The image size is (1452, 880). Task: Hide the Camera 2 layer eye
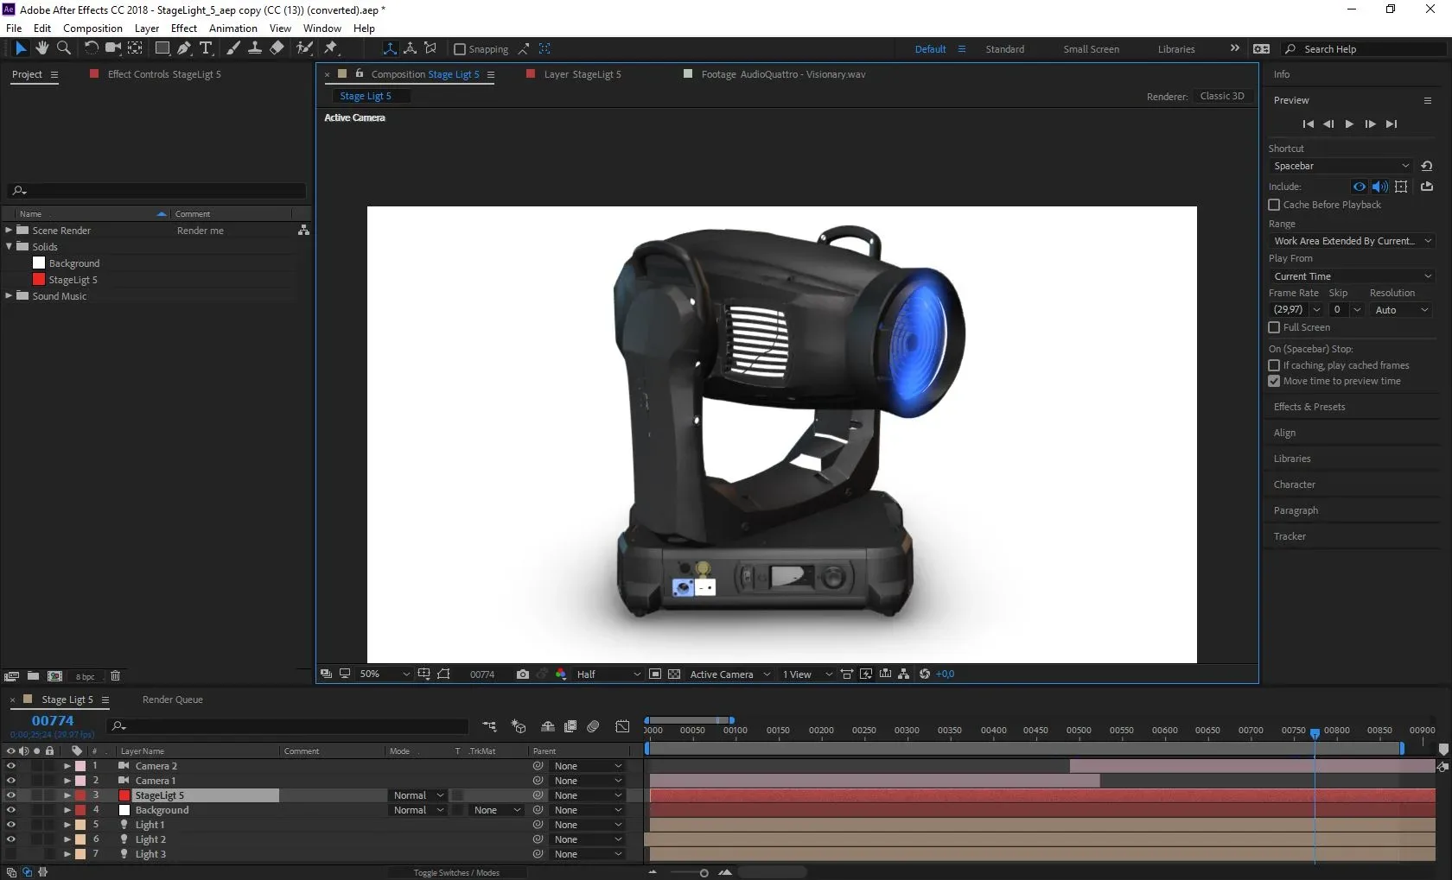click(x=10, y=767)
